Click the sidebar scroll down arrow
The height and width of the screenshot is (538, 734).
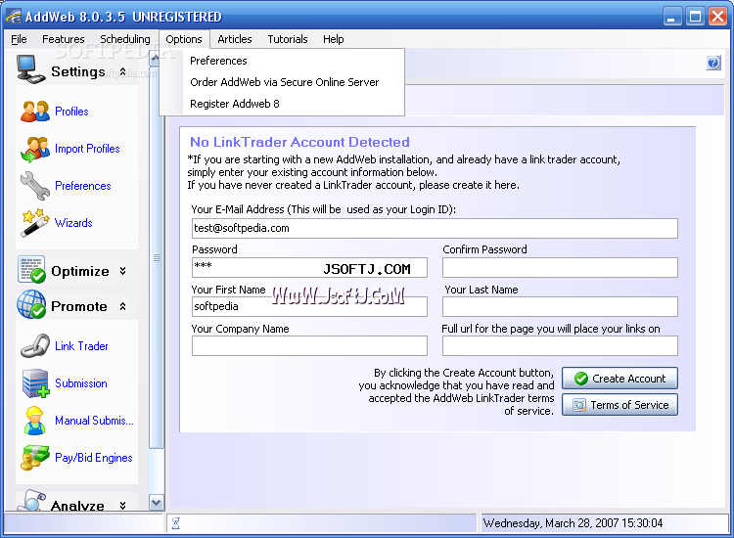[157, 503]
